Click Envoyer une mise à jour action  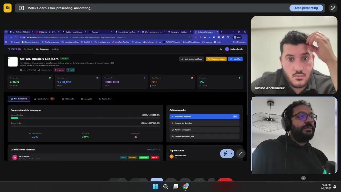tap(204, 137)
